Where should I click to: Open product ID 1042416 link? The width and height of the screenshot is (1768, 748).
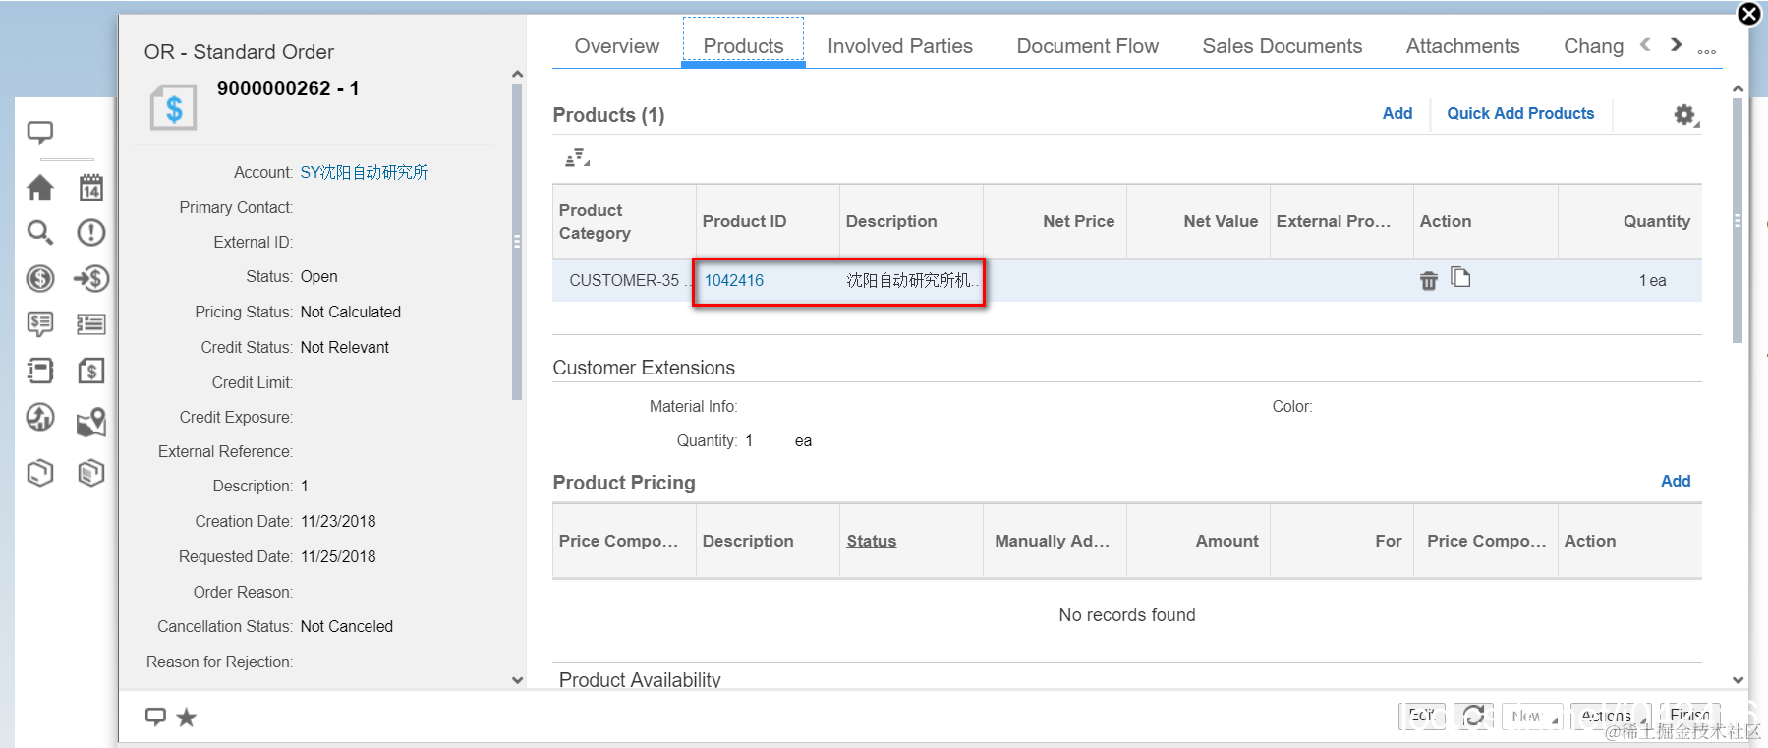coord(734,281)
